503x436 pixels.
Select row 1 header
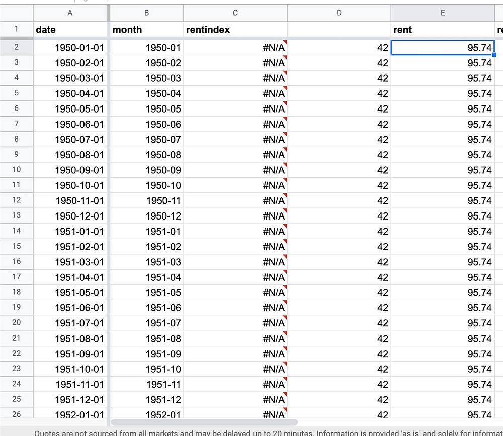[x=17, y=29]
